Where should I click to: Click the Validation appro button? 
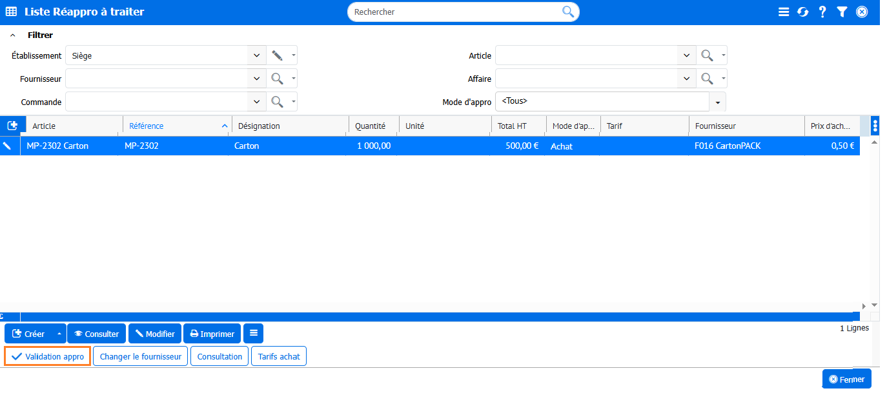[x=48, y=356]
